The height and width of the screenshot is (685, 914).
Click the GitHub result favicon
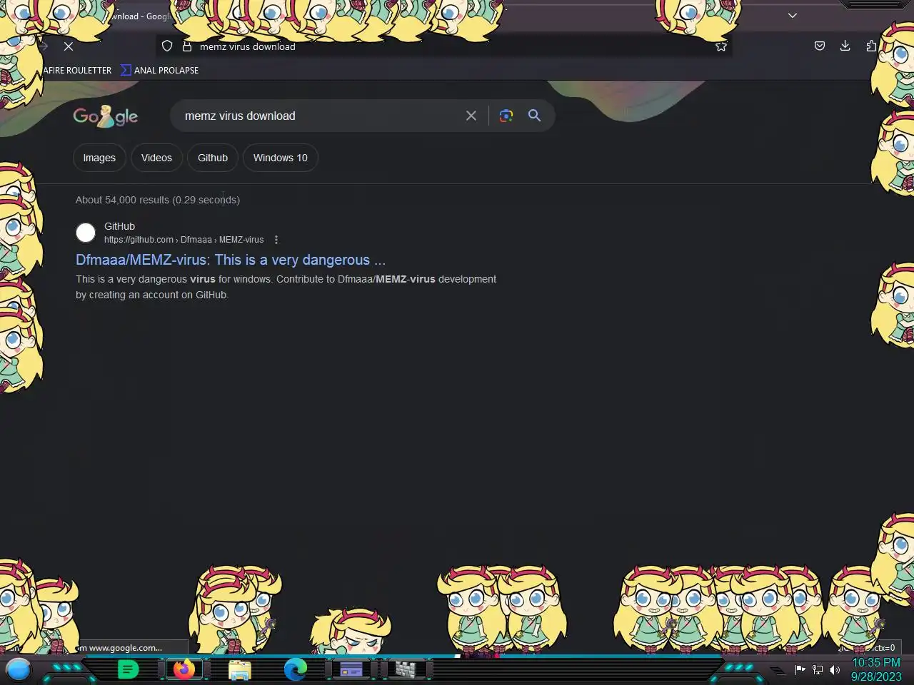click(86, 233)
